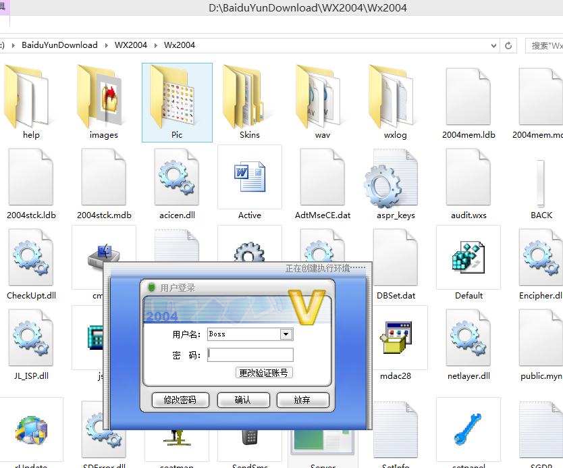Open the Skins folder

pyautogui.click(x=249, y=99)
